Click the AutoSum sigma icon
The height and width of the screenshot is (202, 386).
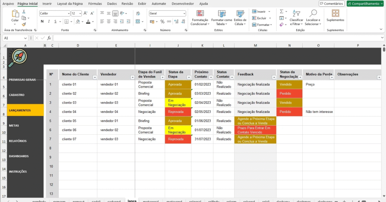pyautogui.click(x=282, y=12)
